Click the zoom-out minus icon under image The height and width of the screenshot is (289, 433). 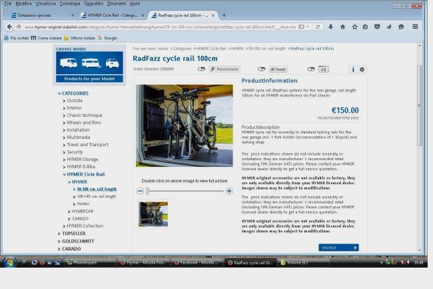(x=140, y=191)
